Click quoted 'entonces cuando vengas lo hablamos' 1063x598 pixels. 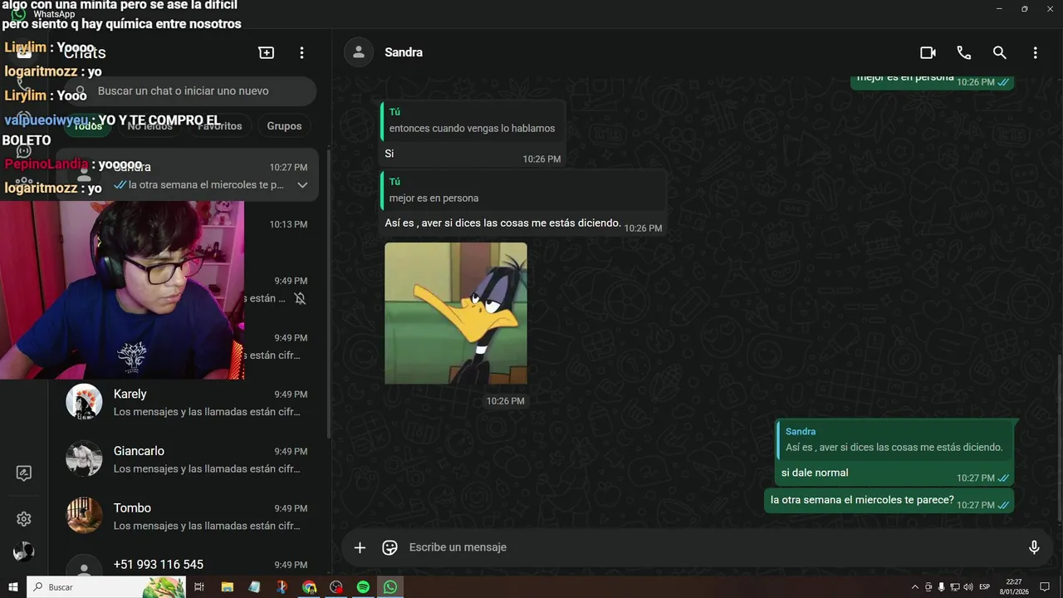tap(473, 120)
